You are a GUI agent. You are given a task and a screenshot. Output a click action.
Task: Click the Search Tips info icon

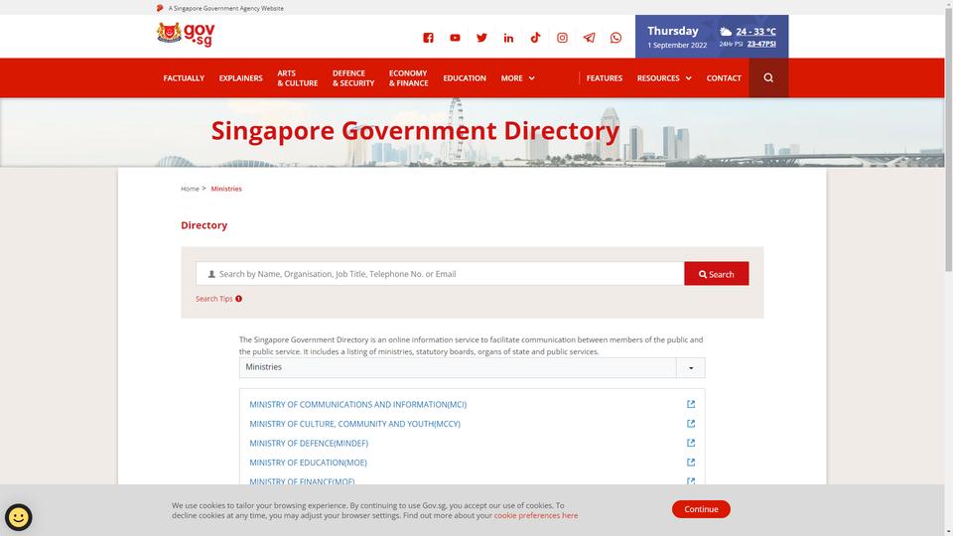[x=239, y=299]
